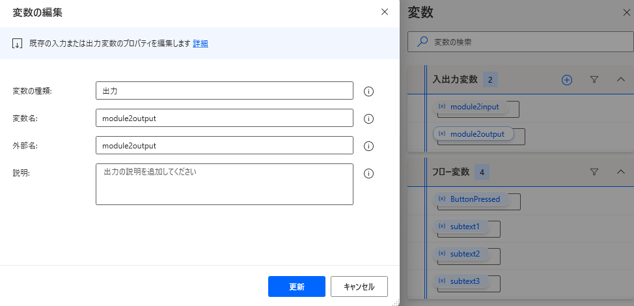Focus the 変数名 input field
The height and width of the screenshot is (306, 634).
click(225, 118)
